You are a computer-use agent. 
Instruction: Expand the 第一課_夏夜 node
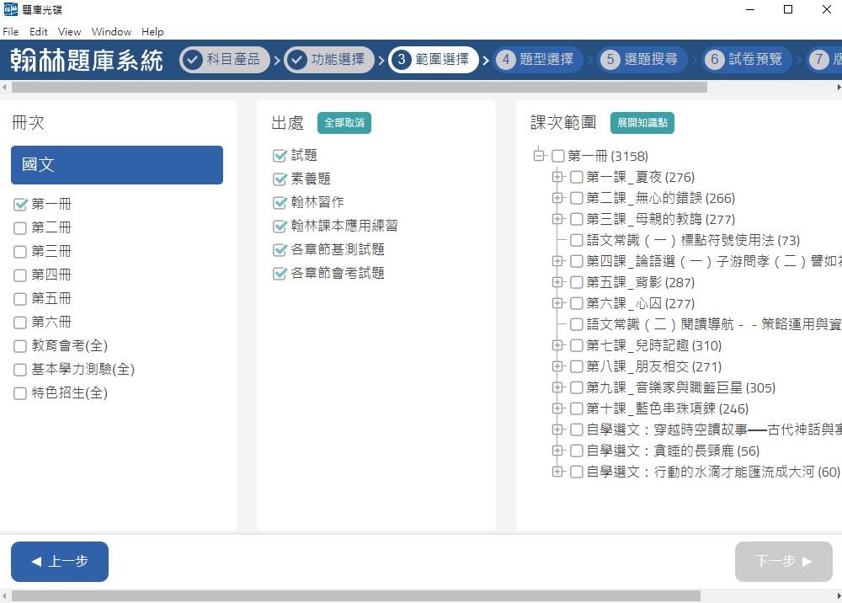[x=557, y=177]
